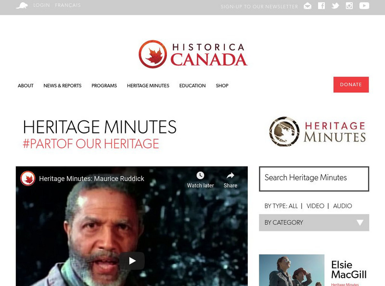385x286 pixels.
Task: Open the News & Reports menu
Action: (63, 86)
